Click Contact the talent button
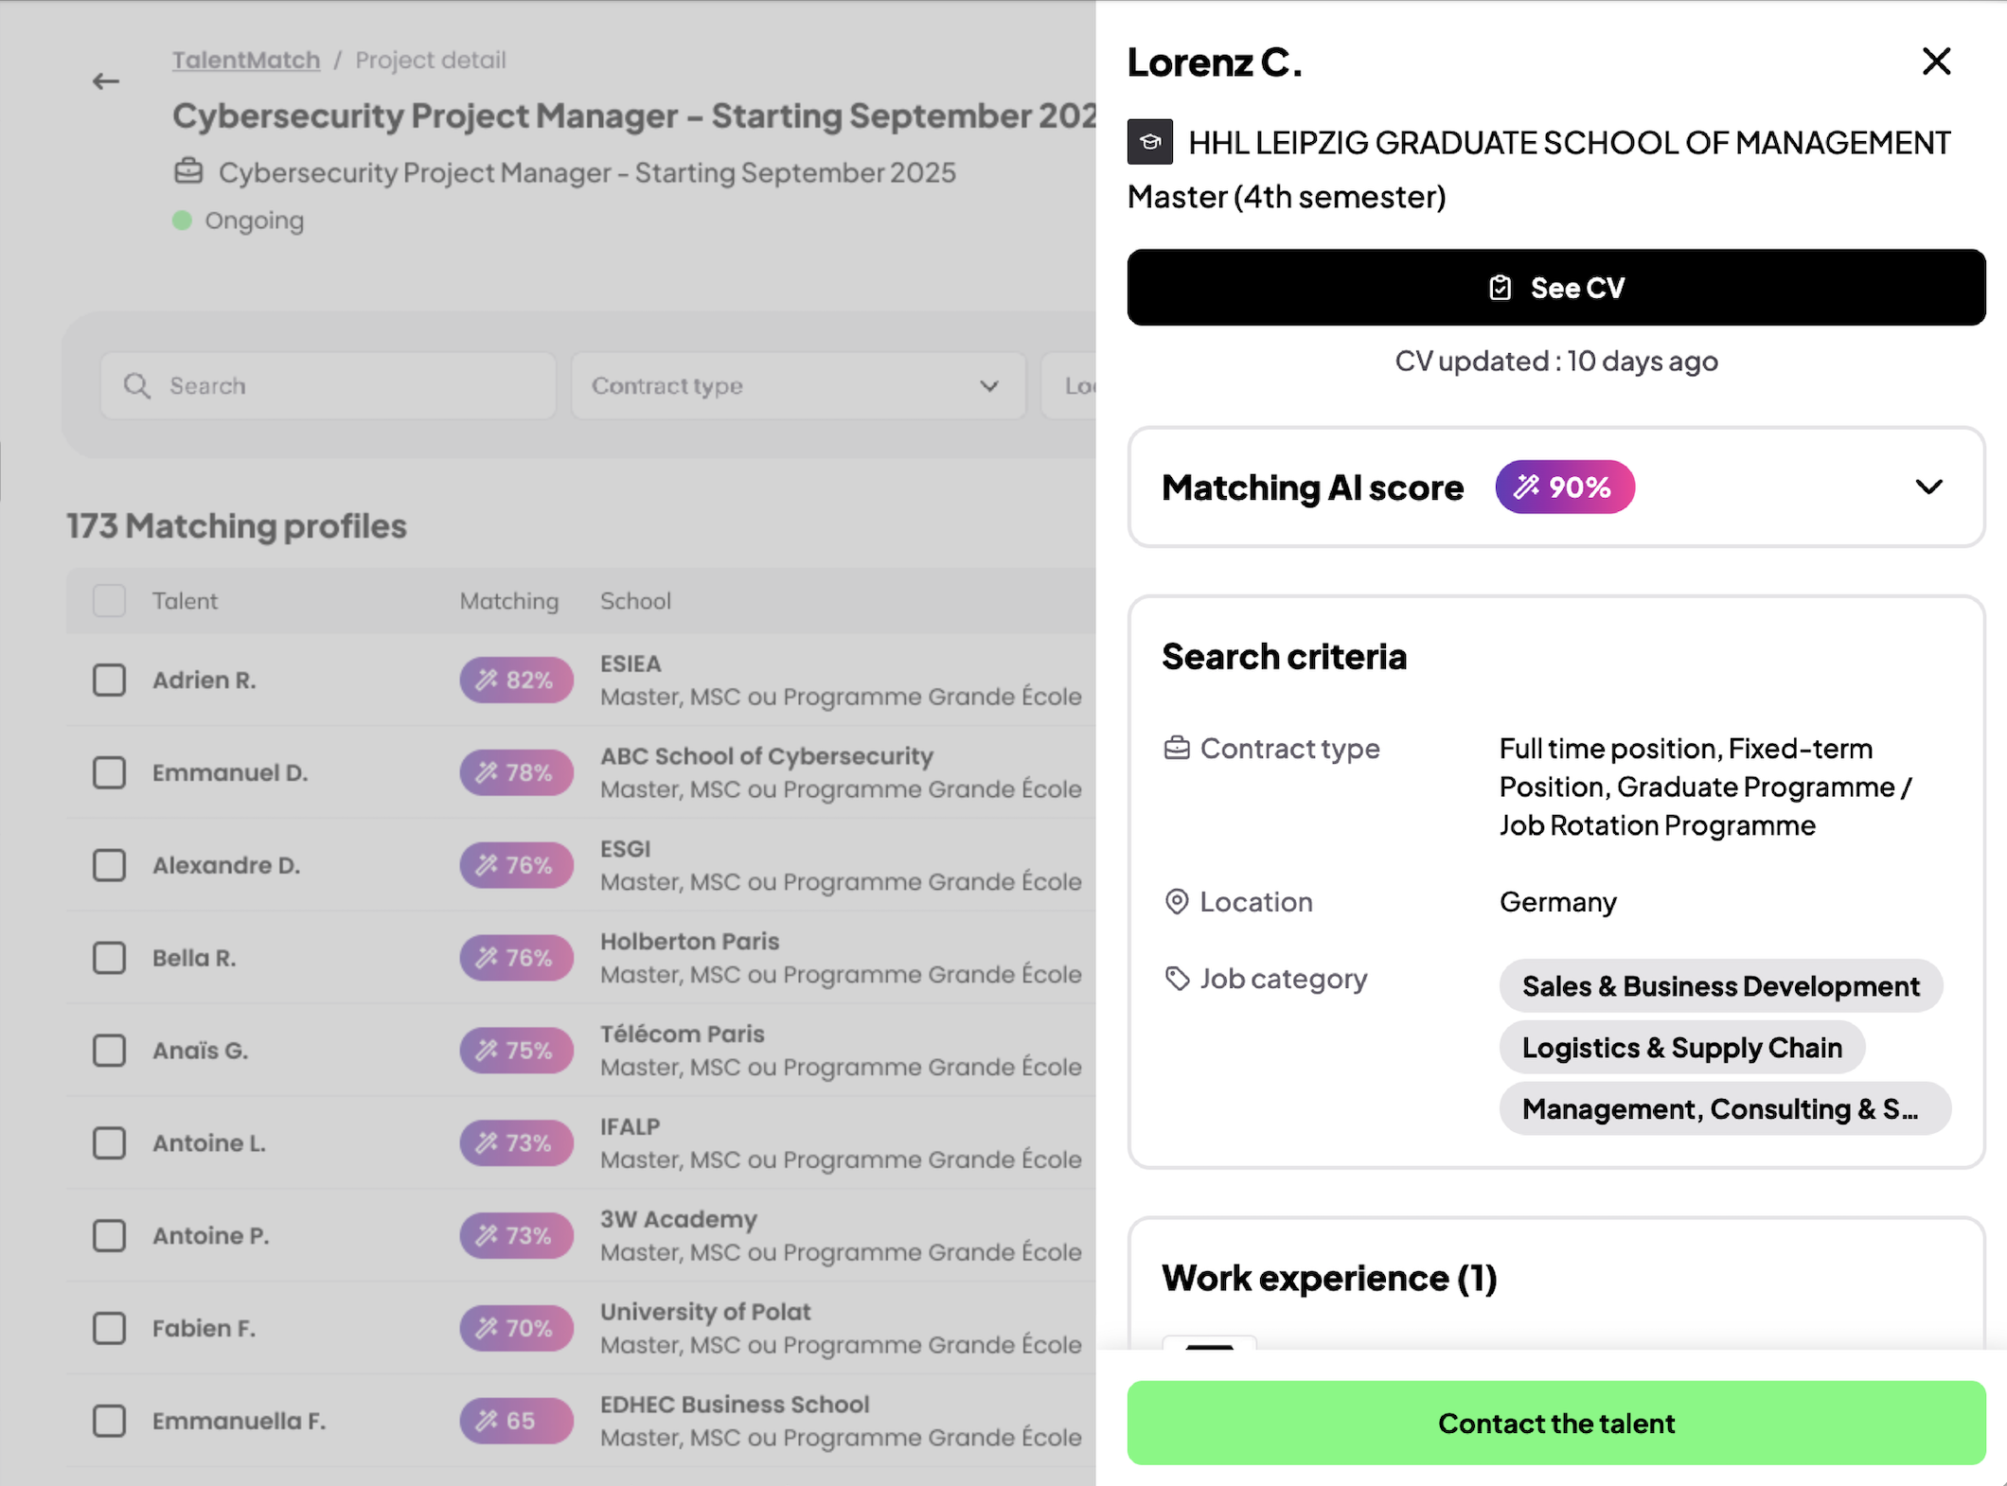Screen dimensions: 2007x1486 [1555, 1423]
